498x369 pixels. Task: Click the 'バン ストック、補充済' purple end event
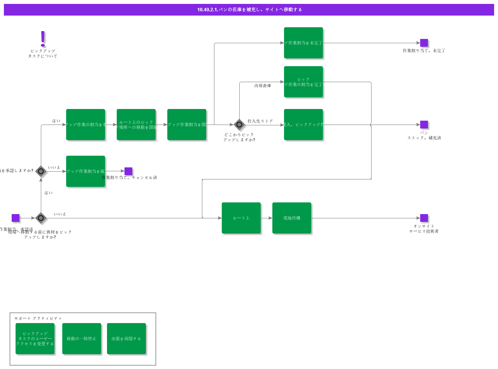coord(424,125)
